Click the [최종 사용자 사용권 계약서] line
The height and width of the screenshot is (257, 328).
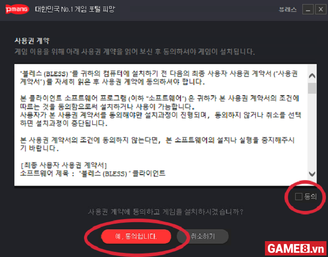(64, 165)
